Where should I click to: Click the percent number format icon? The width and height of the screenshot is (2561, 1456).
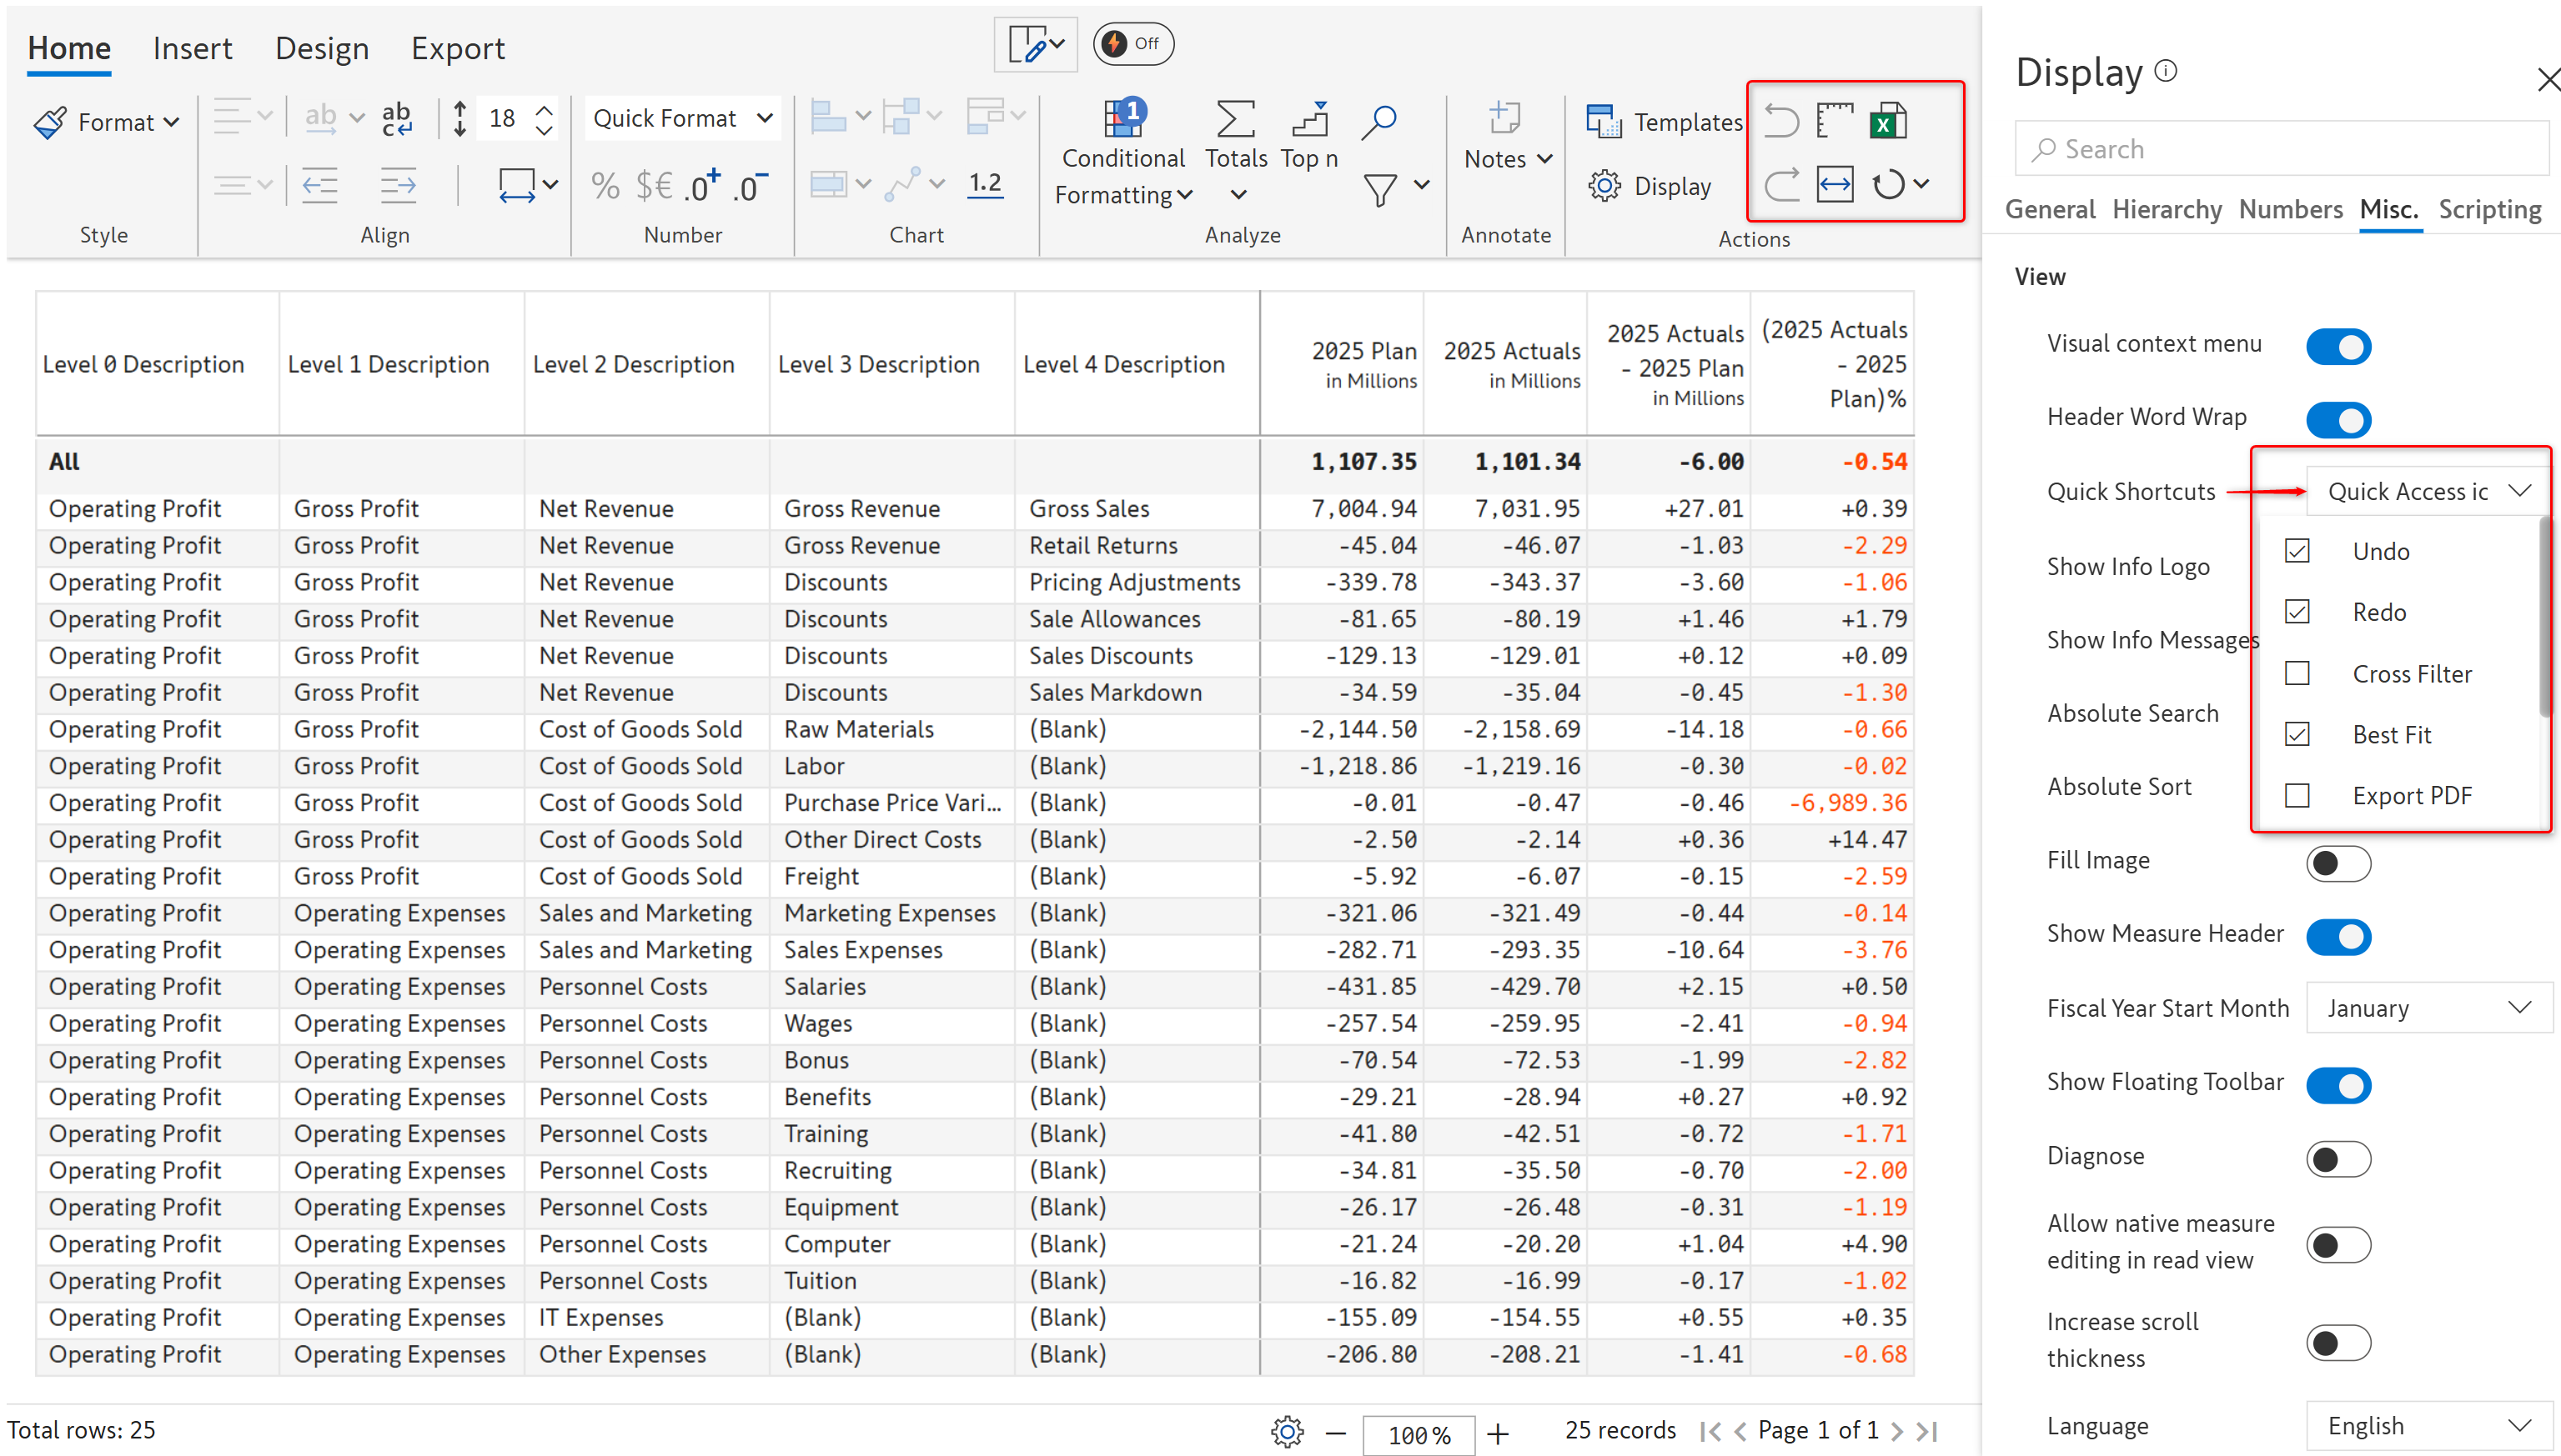(x=605, y=186)
